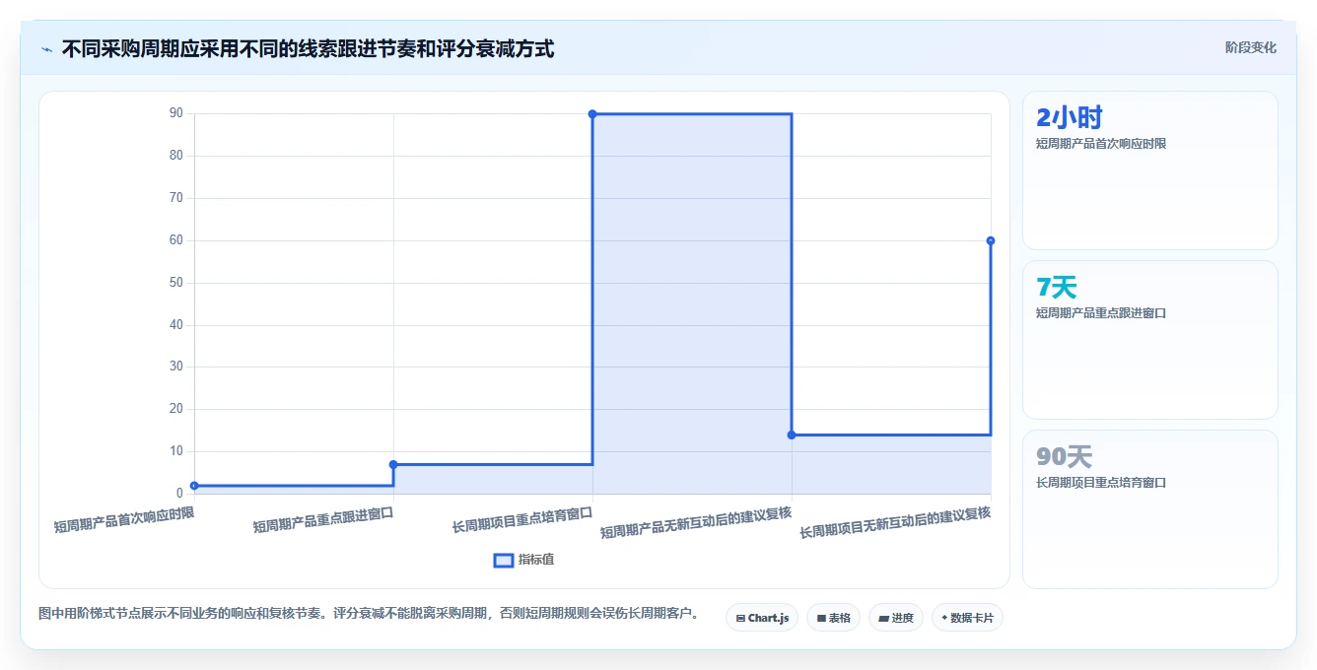This screenshot has width=1317, height=670.
Task: Click the y-axis value 50
Action: (175, 283)
